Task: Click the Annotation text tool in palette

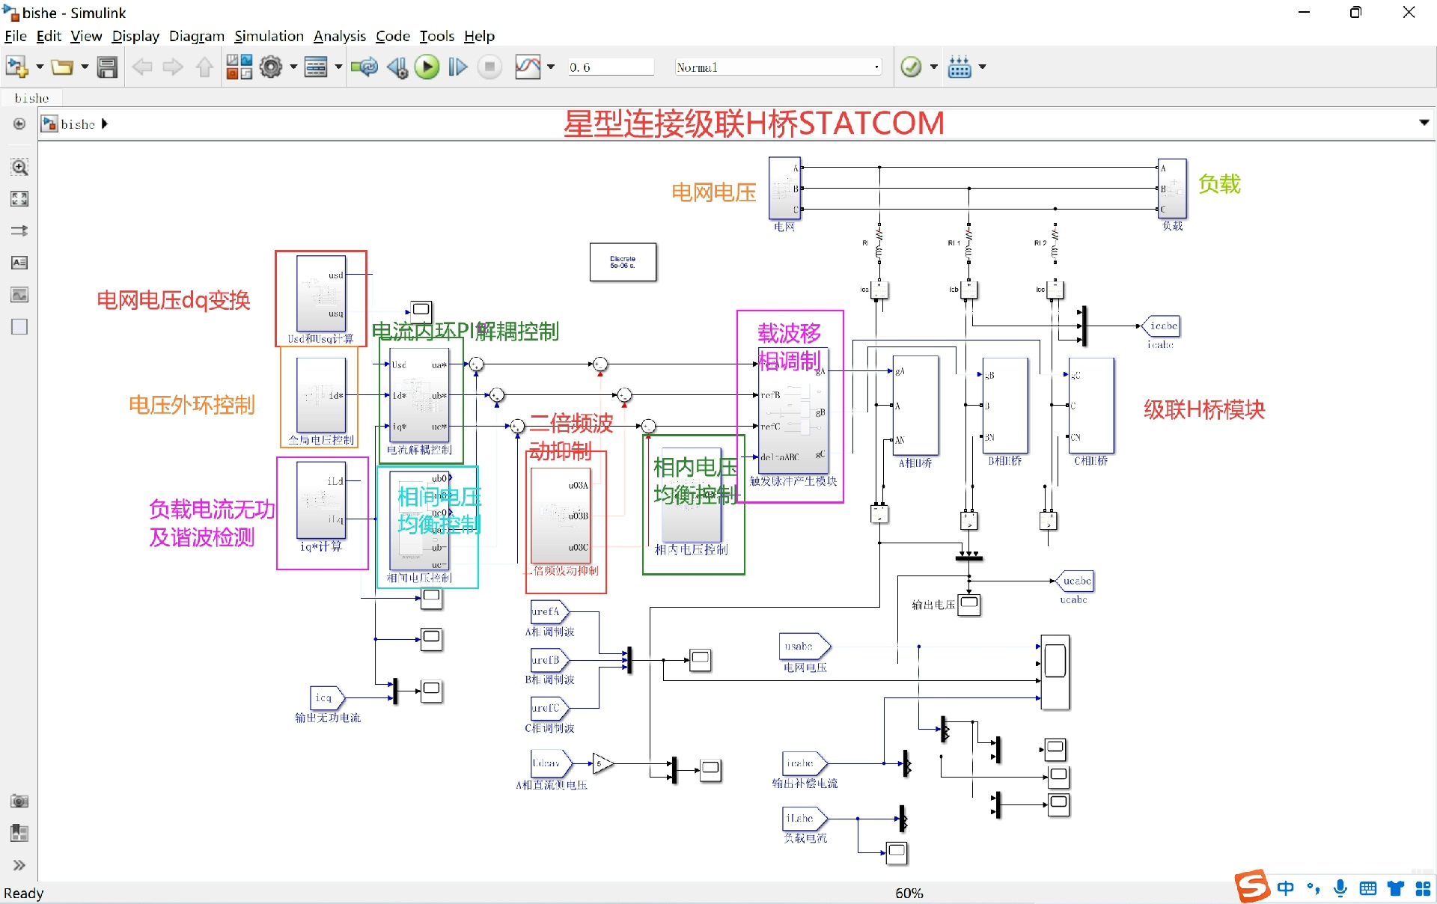Action: pyautogui.click(x=19, y=263)
